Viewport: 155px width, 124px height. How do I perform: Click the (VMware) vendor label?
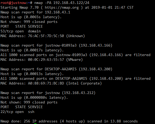[x=74, y=60]
